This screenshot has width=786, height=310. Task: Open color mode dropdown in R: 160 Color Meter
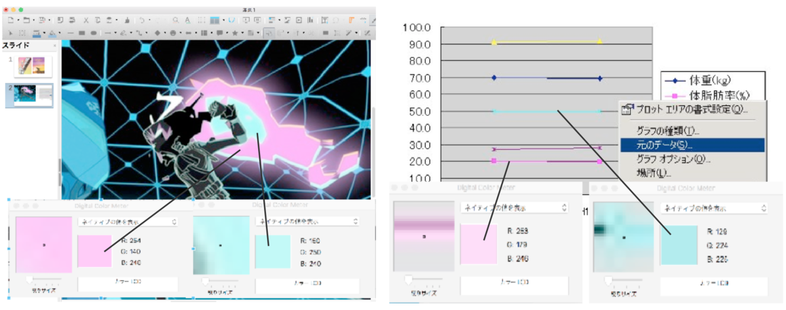pos(307,221)
